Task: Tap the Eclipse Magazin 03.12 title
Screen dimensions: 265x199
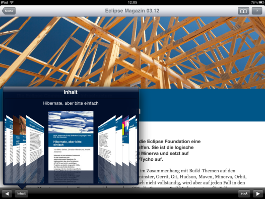Action: click(132, 11)
